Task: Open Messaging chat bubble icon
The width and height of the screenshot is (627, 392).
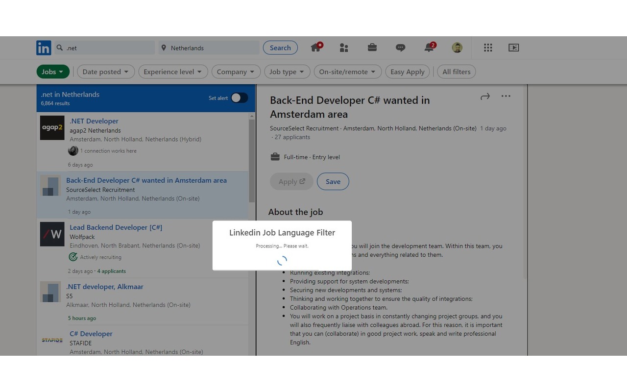Action: click(401, 48)
